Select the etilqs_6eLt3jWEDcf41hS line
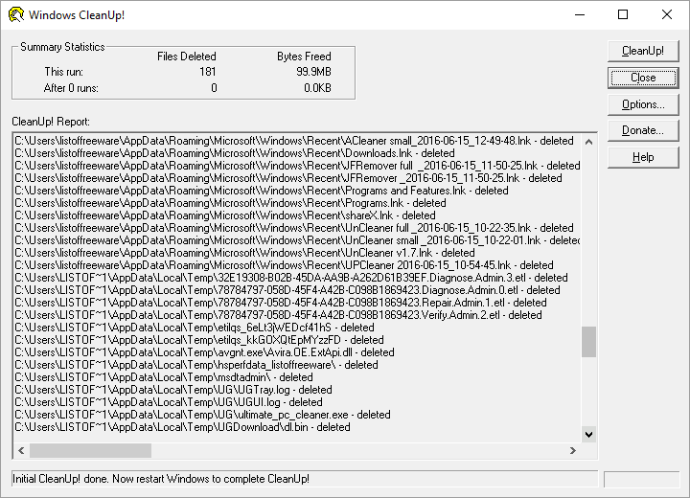 point(194,328)
